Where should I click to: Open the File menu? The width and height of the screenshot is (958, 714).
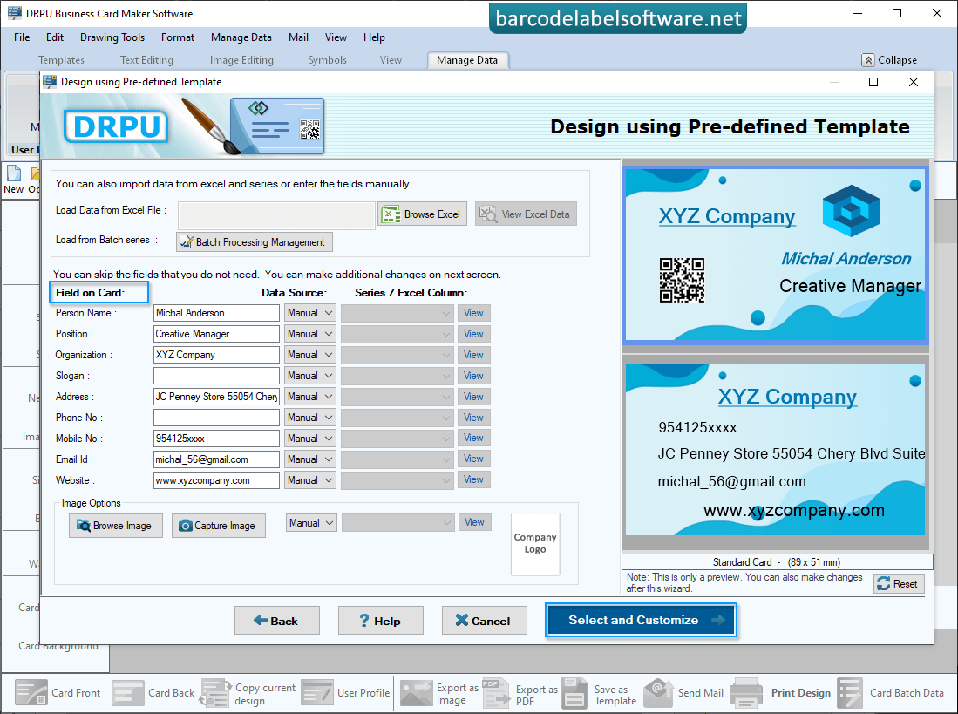click(22, 37)
